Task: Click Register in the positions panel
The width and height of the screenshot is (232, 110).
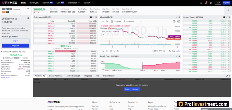Action: 136,89
